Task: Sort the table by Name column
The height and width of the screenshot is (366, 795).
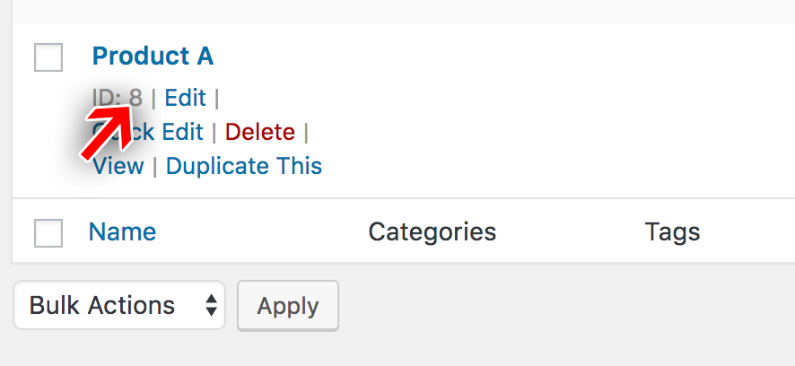Action: pyautogui.click(x=122, y=232)
